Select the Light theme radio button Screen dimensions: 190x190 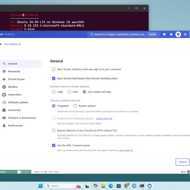point(54,92)
